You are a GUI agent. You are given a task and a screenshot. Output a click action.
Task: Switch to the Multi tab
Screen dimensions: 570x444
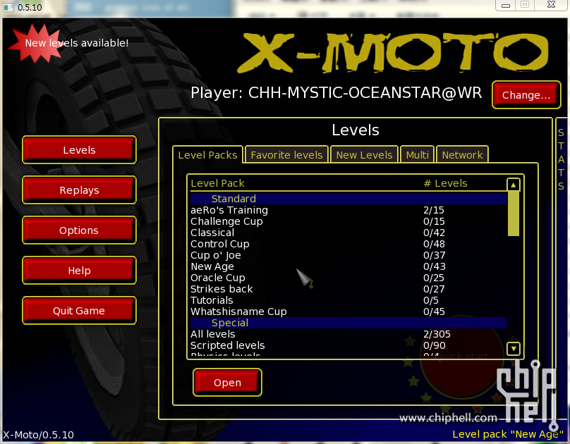pos(418,155)
